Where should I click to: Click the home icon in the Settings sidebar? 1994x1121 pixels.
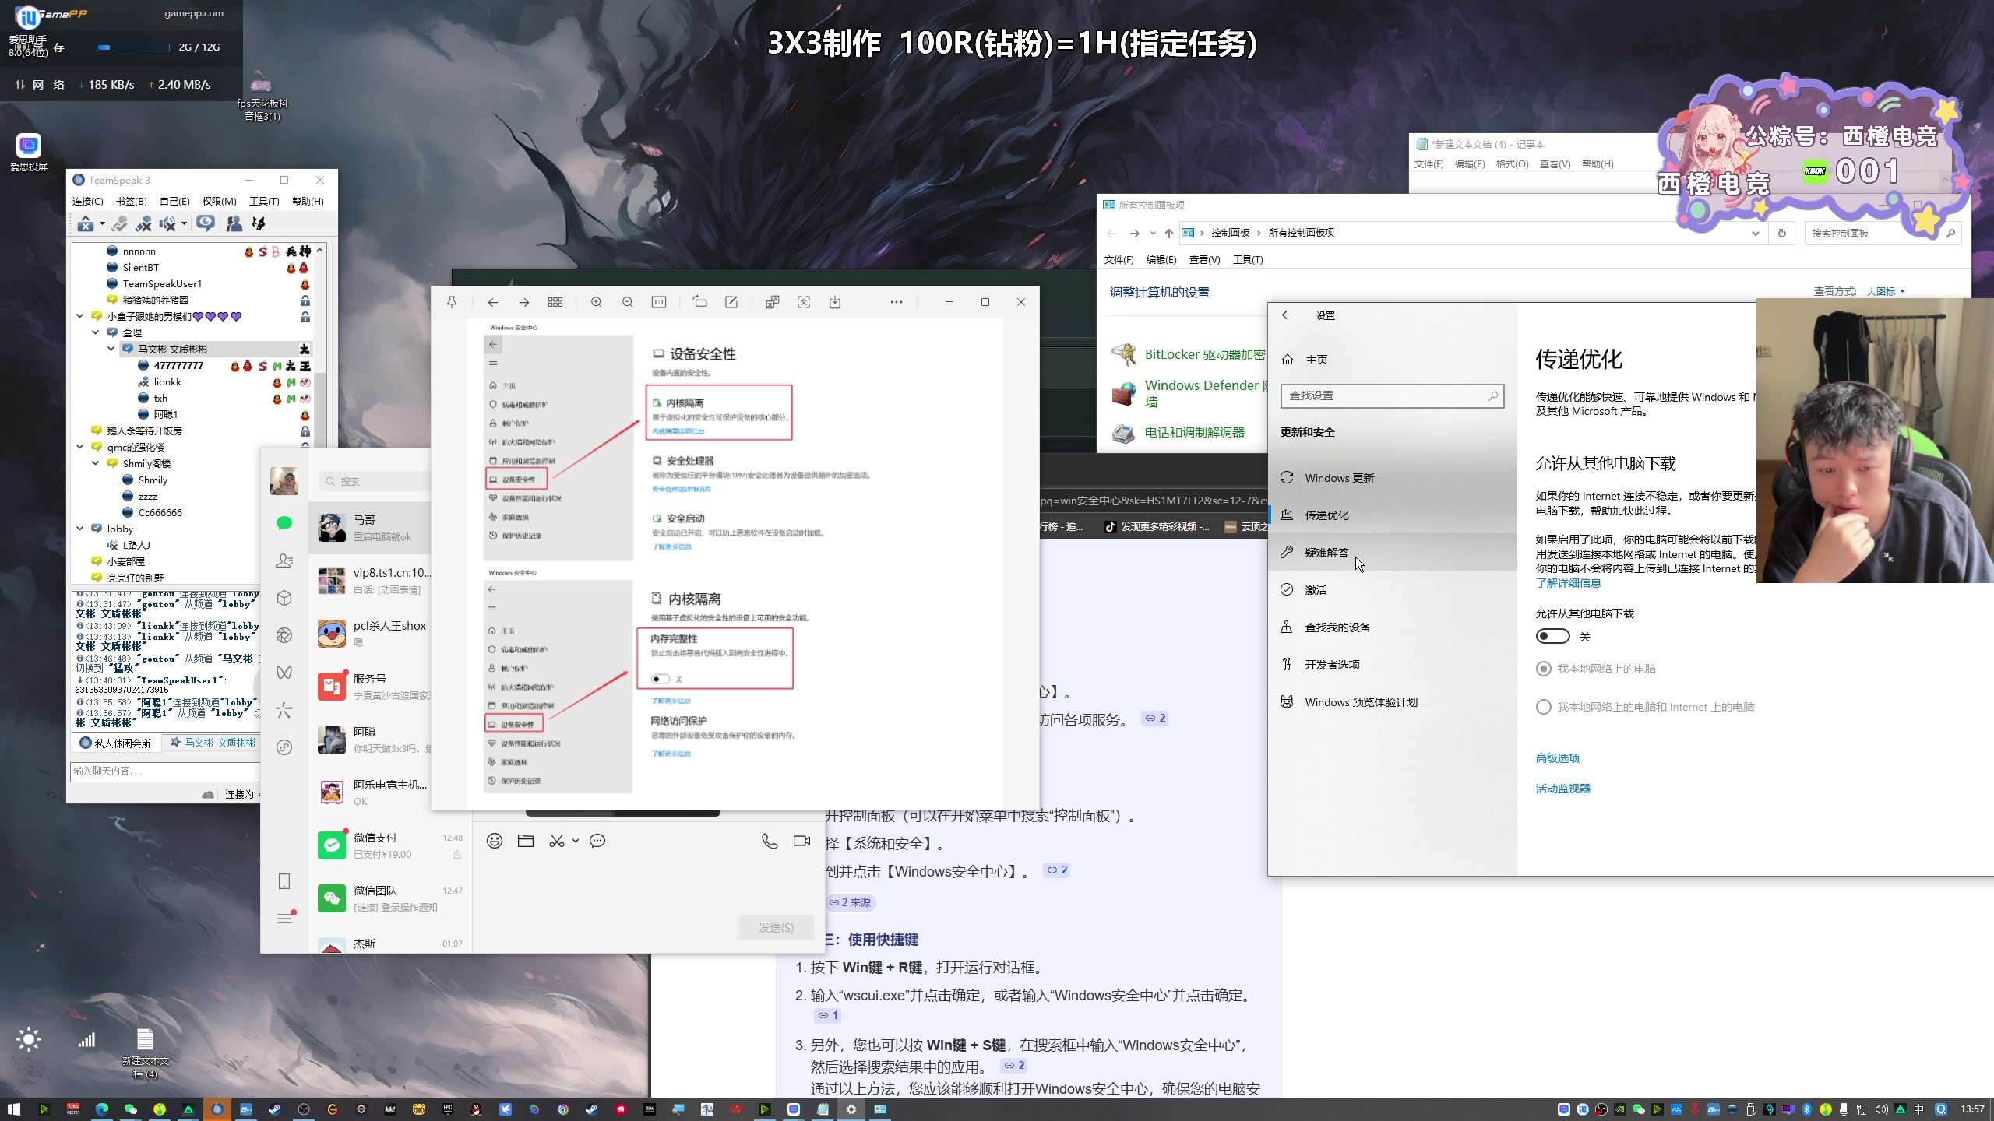click(1288, 360)
